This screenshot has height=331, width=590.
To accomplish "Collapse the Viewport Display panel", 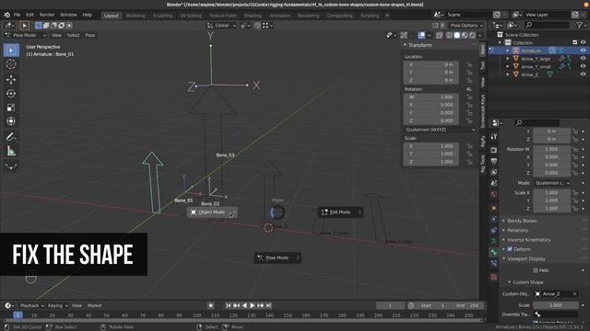I will tap(526, 259).
